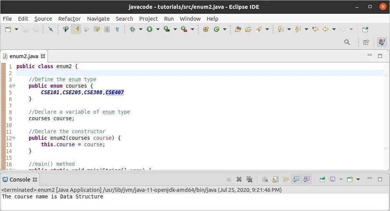Image resolution: width=390 pixels, height=211 pixels.
Task: Open the Edit menu
Action: 23,19
